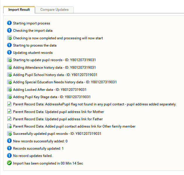
Task: Select the Adding Pupil Key Stage data entry
Action: point(52,97)
